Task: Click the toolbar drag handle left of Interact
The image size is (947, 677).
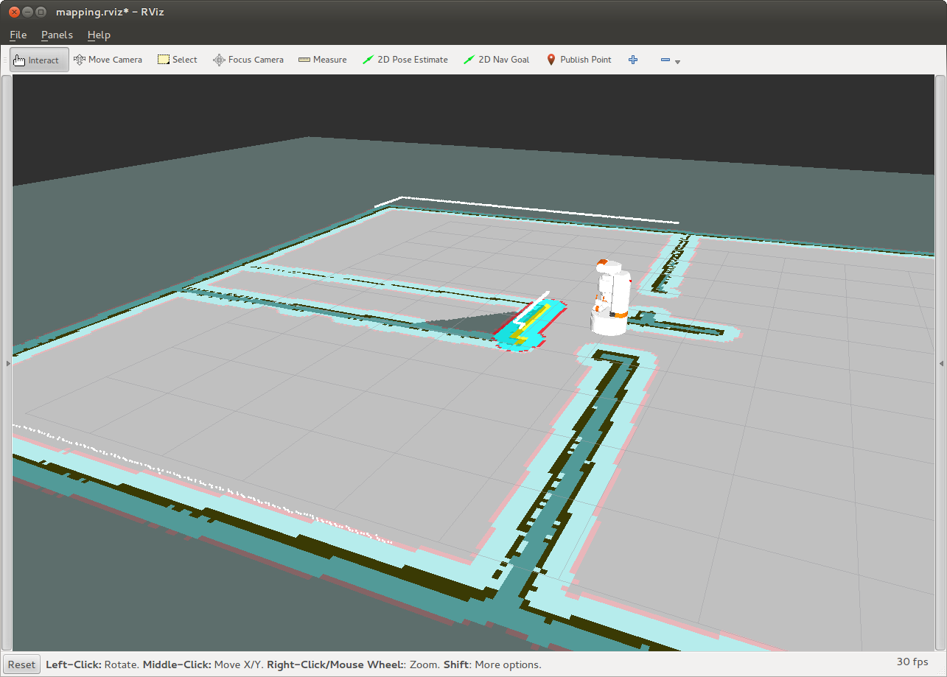Action: (6, 60)
